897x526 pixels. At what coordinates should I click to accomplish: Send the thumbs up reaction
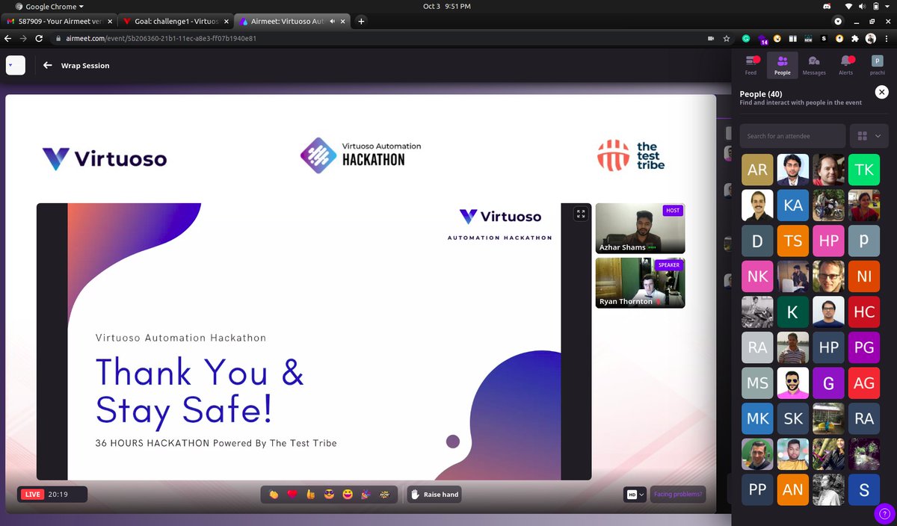[311, 495]
